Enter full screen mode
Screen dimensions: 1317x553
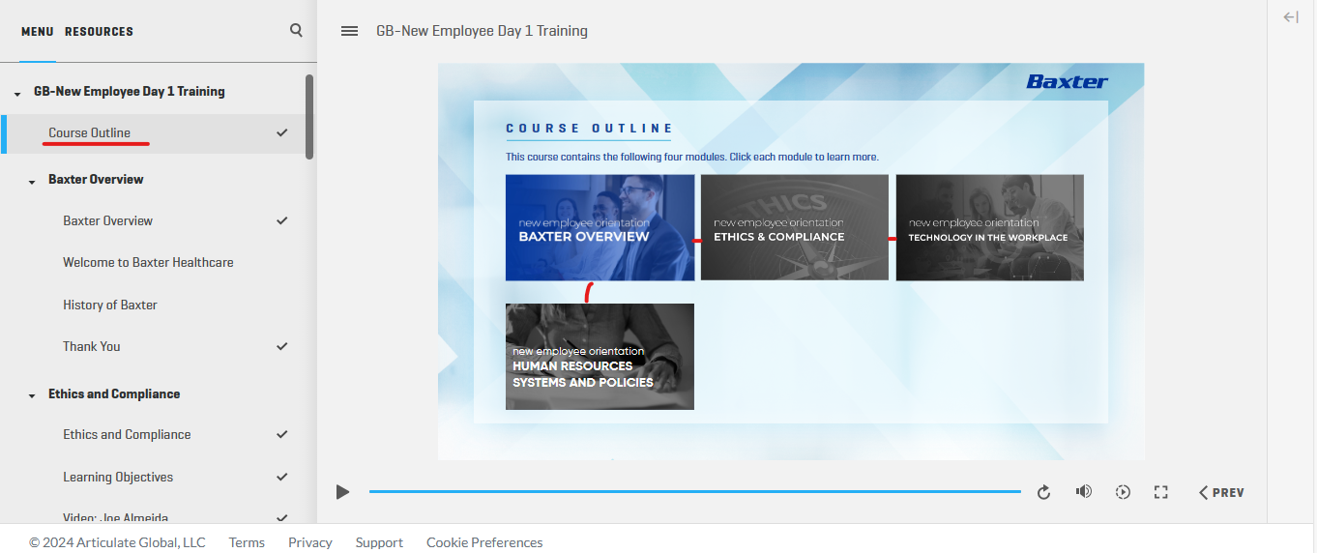click(1161, 492)
